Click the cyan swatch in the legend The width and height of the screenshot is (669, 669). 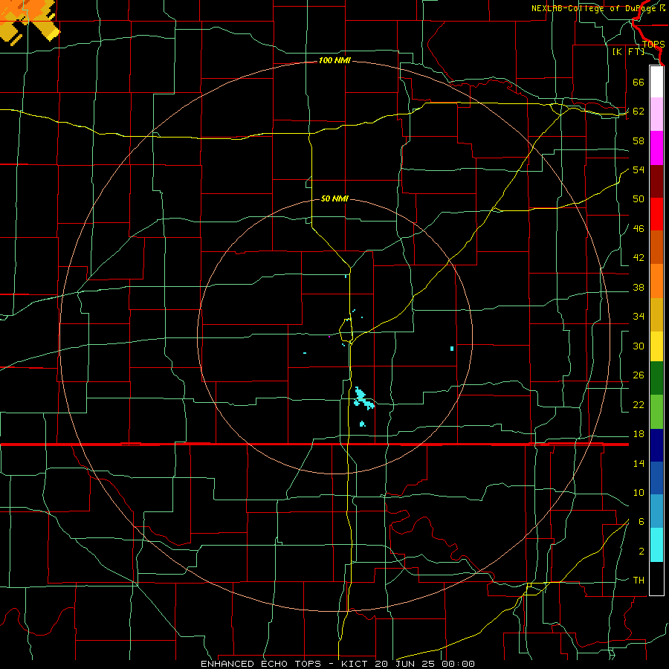click(656, 545)
